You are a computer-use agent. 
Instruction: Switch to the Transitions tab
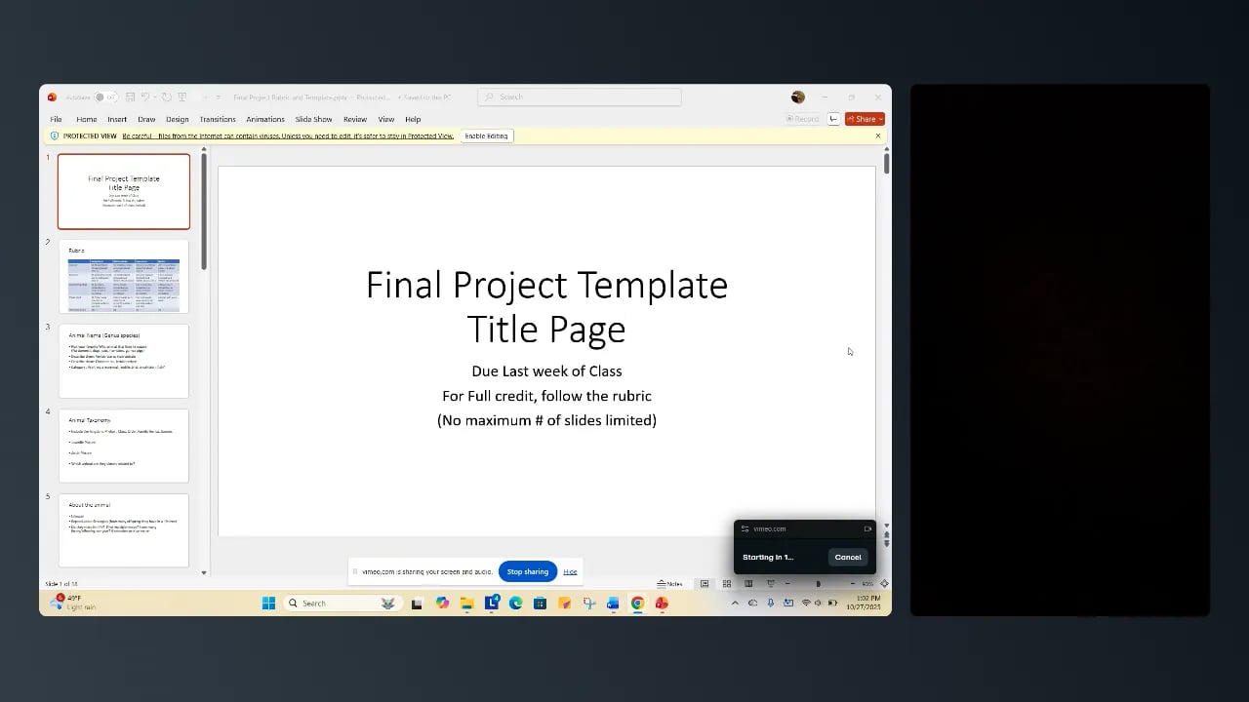[218, 119]
